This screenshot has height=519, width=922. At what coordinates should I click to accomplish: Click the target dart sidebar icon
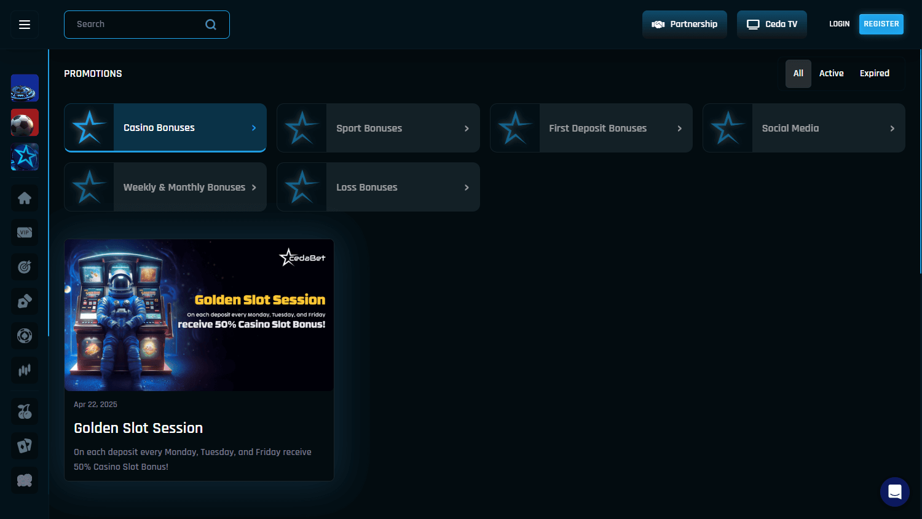point(25,267)
